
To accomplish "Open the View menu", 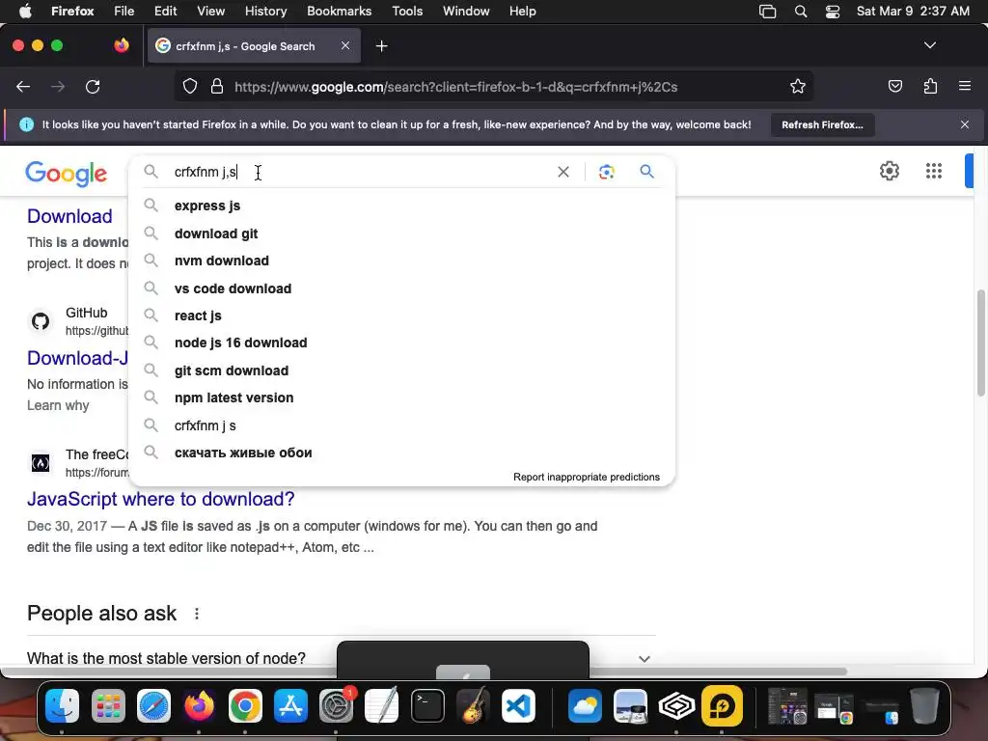I will tap(210, 12).
